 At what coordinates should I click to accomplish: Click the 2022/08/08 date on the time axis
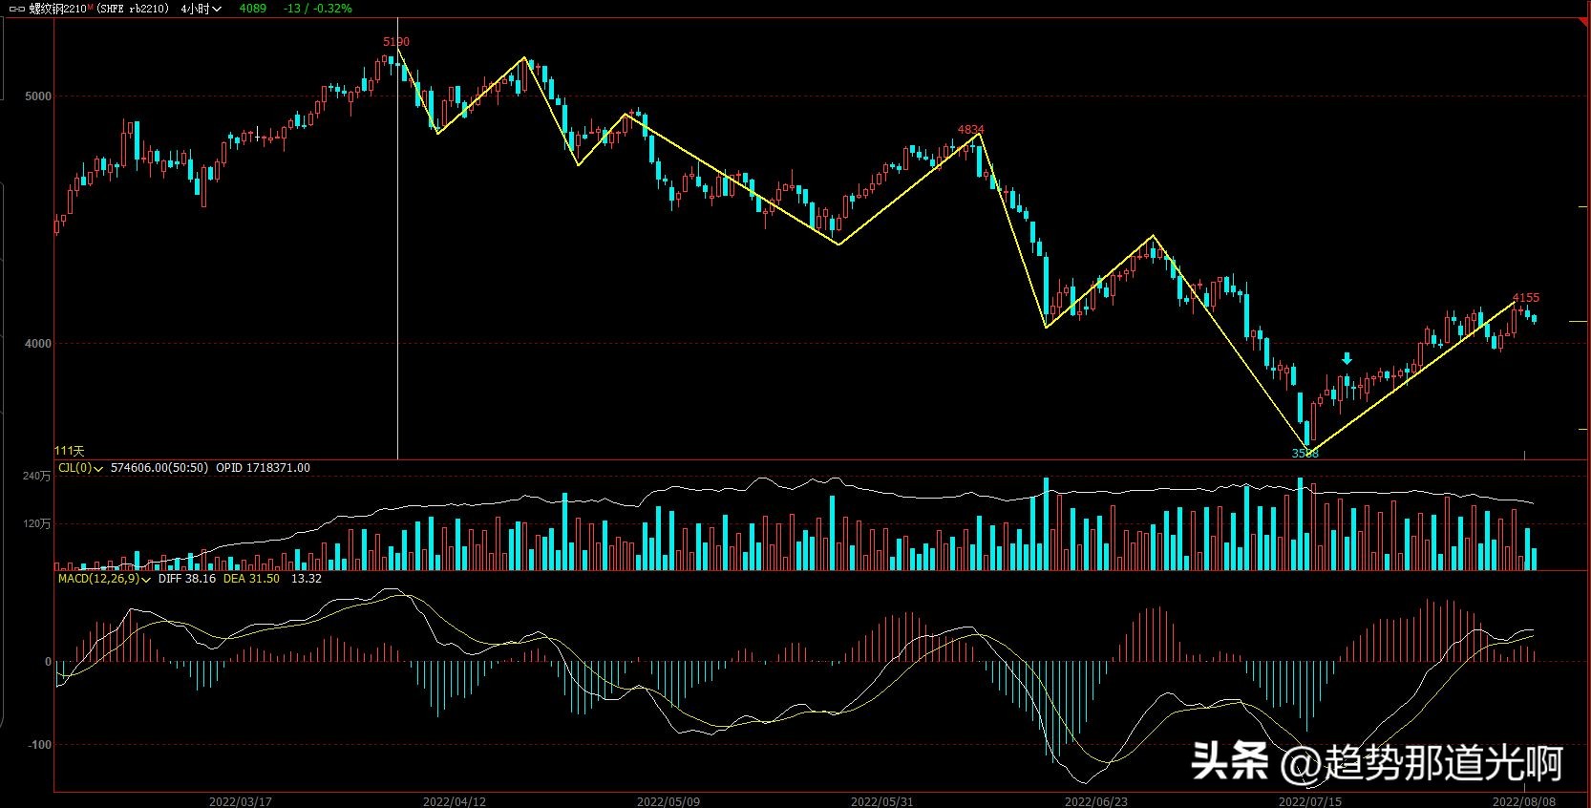coord(1524,801)
